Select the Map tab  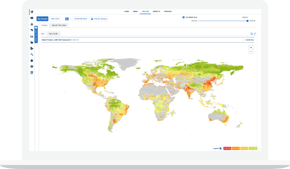43,34
